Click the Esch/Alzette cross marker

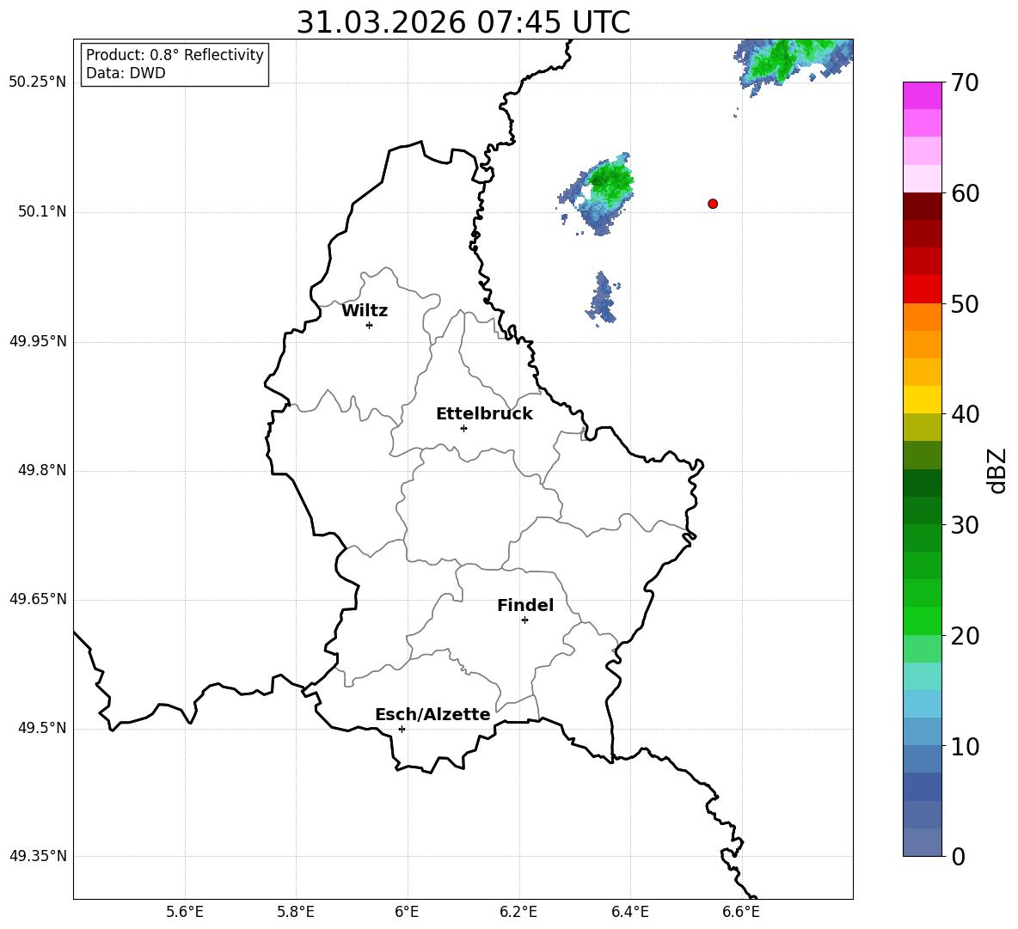tap(402, 729)
